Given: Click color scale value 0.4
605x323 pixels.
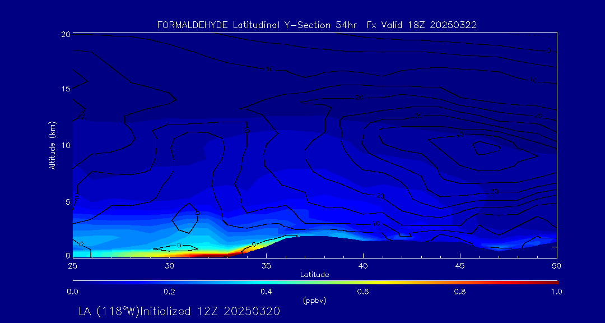Looking at the screenshot, I should pos(266,292).
